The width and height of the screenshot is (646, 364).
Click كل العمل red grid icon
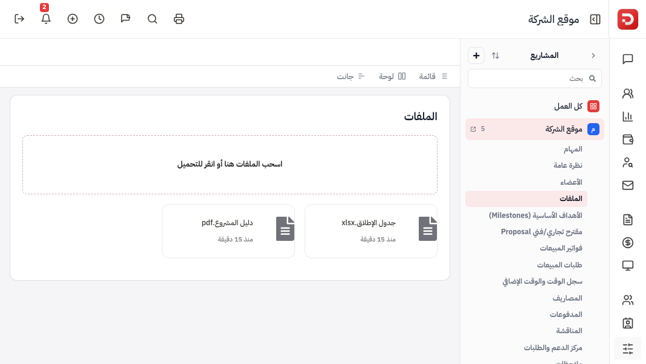pyautogui.click(x=593, y=106)
